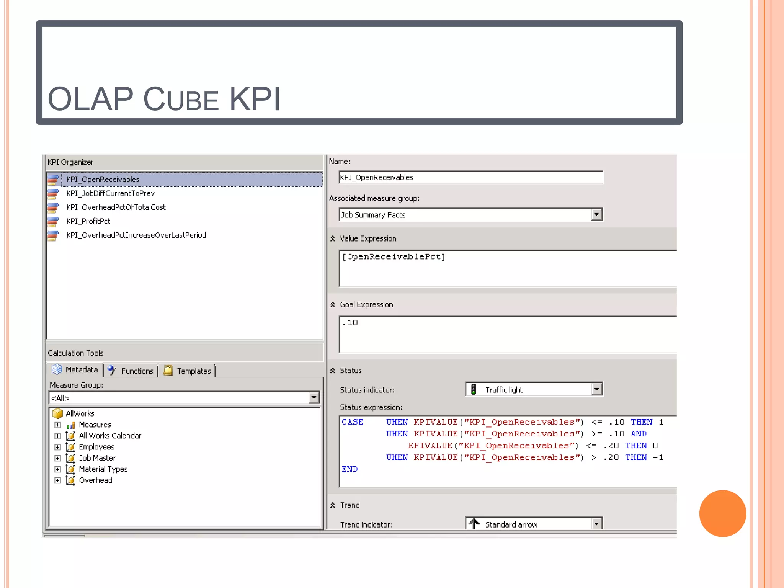Click the traffic light status indicator icon
Screen dimensions: 784x588
(474, 389)
